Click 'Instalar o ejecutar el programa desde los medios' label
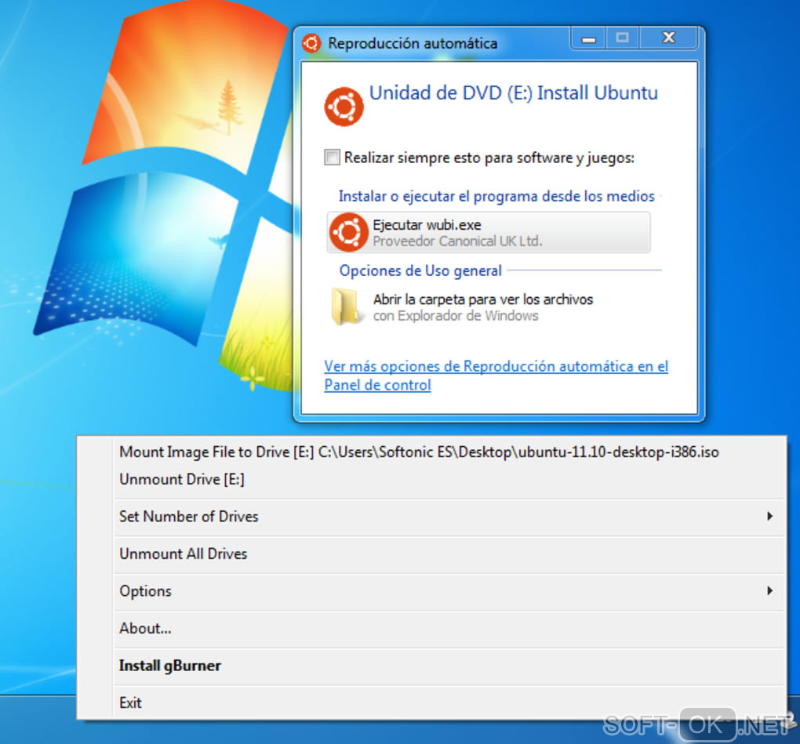800x744 pixels. [x=496, y=196]
